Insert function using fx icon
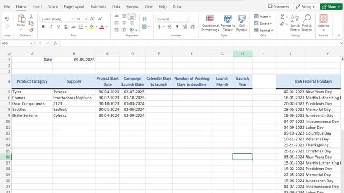The width and height of the screenshot is (344, 193). [55, 43]
